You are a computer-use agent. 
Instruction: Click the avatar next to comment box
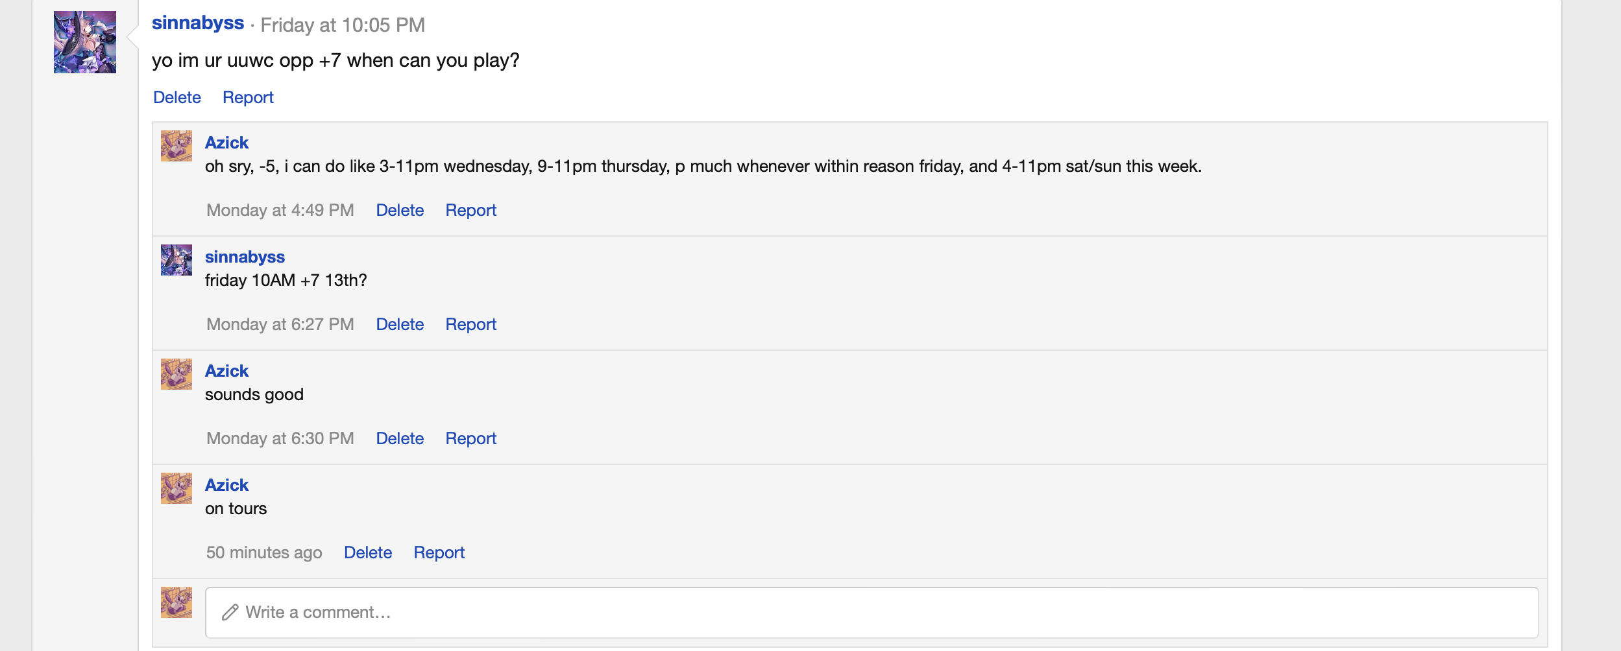(177, 602)
